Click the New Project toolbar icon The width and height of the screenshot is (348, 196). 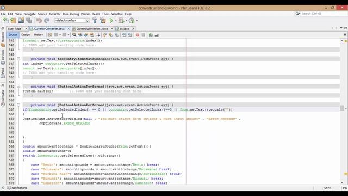point(13,21)
